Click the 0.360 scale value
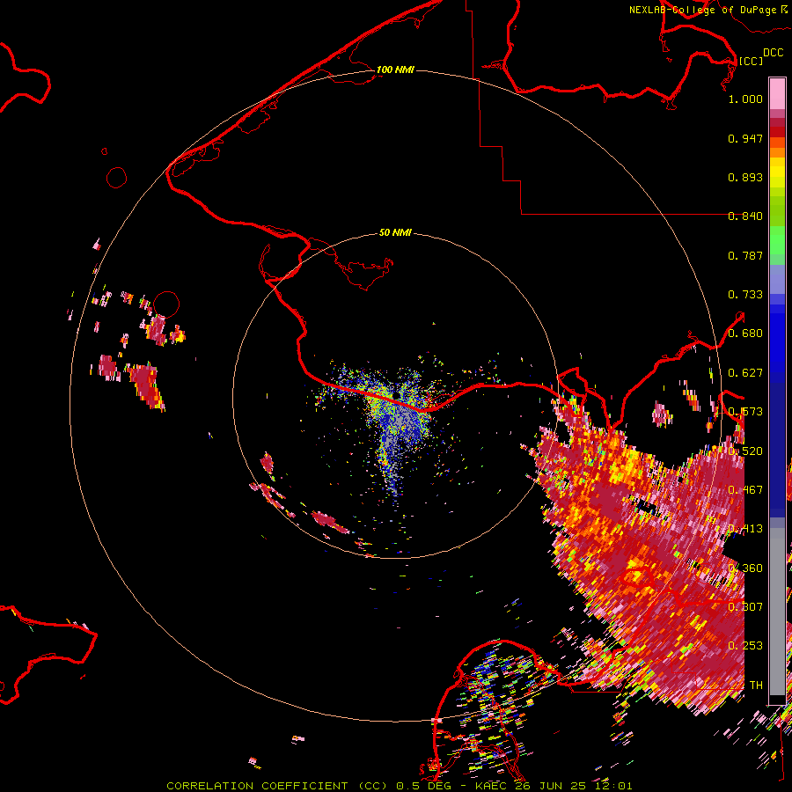This screenshot has width=792, height=792. (x=745, y=568)
